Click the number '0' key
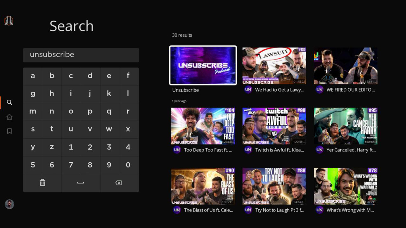The width and height of the screenshot is (406, 228). click(128, 165)
